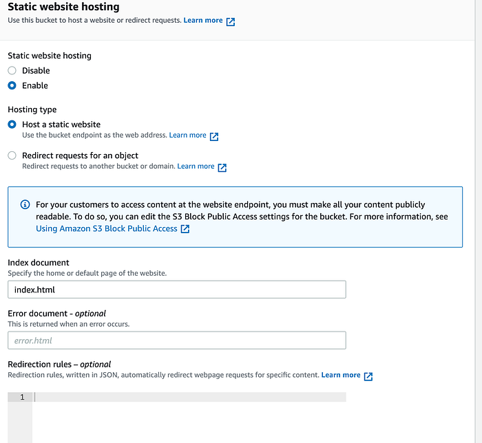
Task: Select the Enable radio button
Action: coord(12,85)
